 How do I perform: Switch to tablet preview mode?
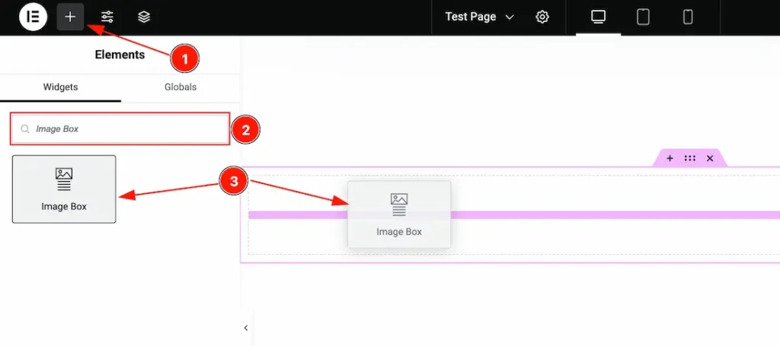643,17
